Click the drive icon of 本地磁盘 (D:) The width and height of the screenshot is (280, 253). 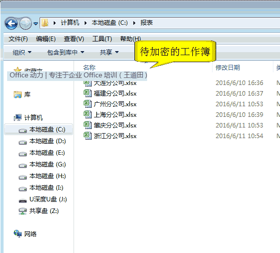23,142
